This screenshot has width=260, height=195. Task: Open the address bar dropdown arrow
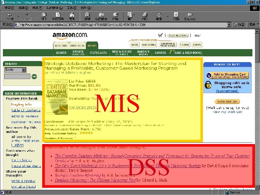(229, 25)
